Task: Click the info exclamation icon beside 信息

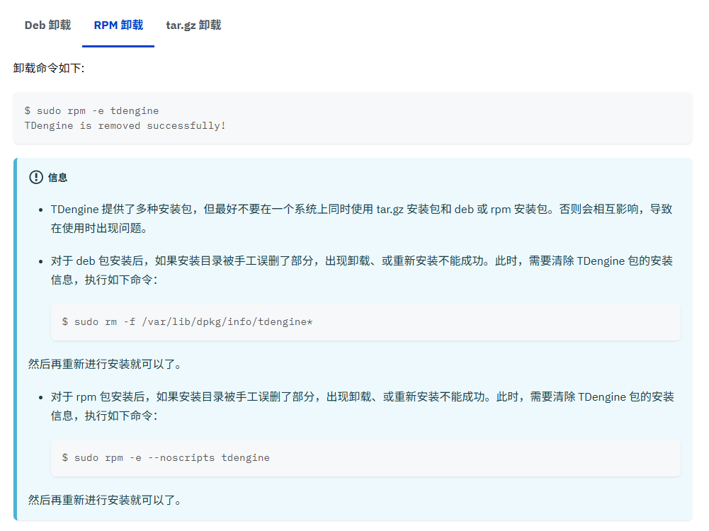Action: [x=36, y=178]
